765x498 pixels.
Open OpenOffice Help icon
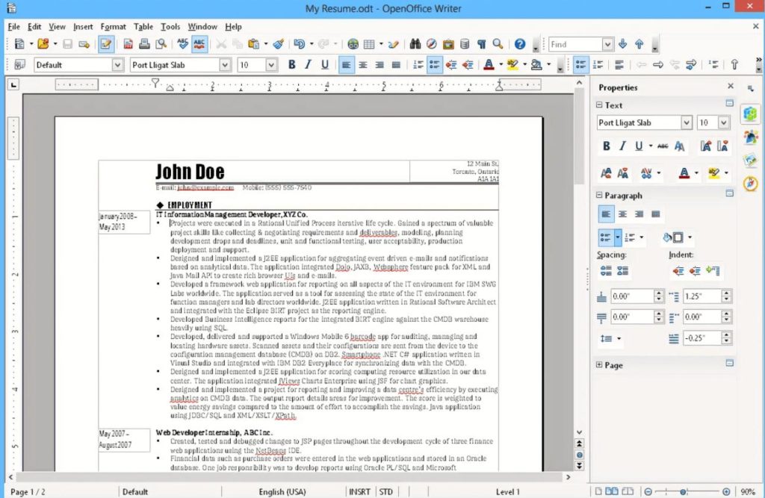(520, 44)
